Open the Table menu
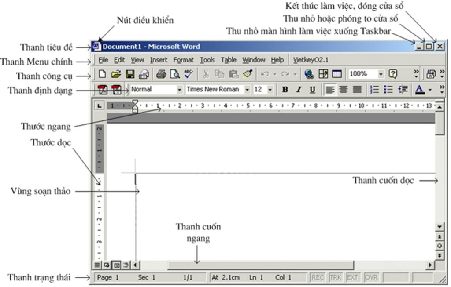This screenshot has width=451, height=287. click(x=229, y=60)
